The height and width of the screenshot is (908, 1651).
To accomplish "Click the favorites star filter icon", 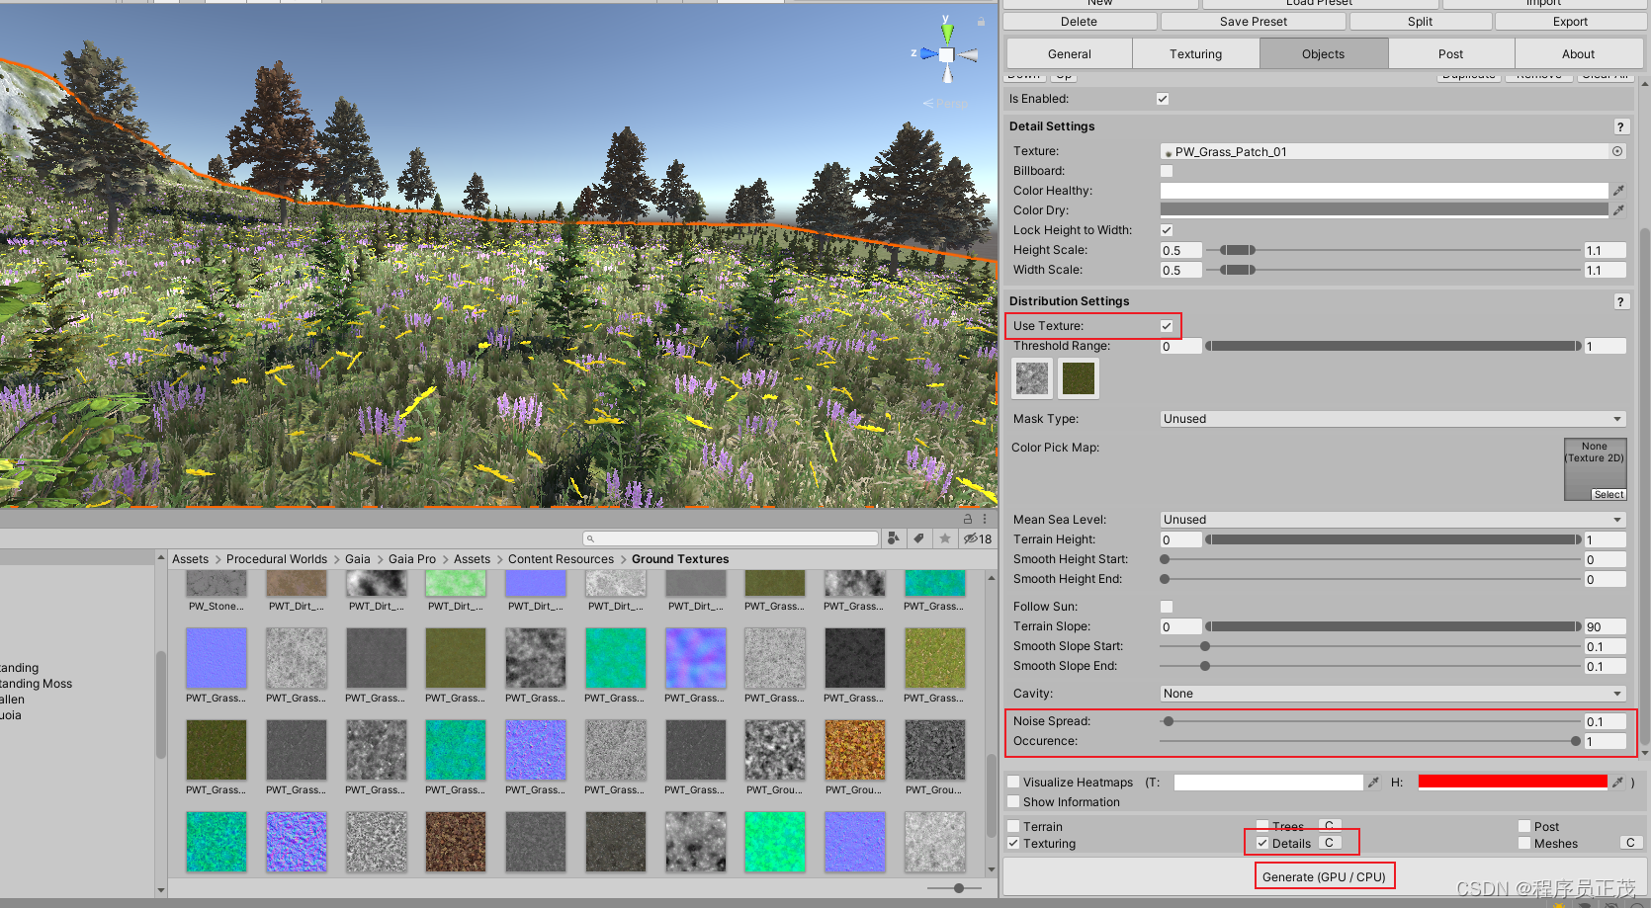I will 945,538.
